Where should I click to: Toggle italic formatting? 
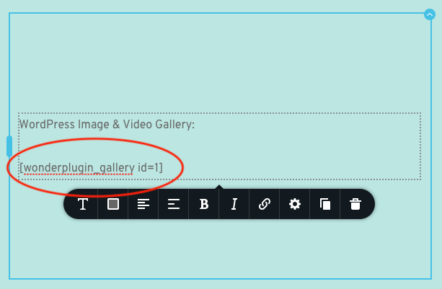(x=234, y=204)
